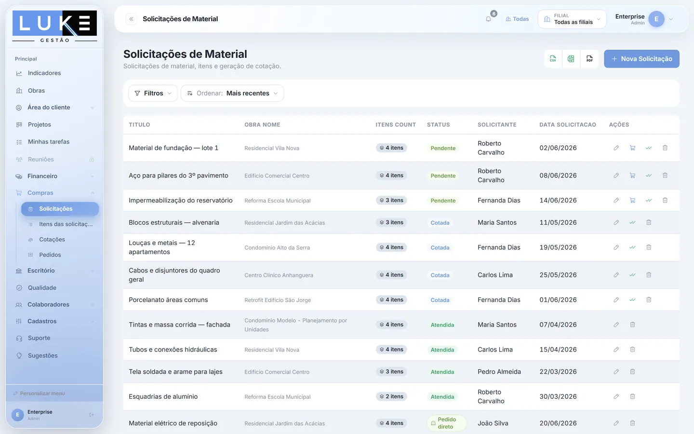Export the list as CSV

point(553,59)
